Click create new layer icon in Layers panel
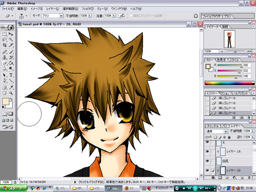Screen dimensions: 256x192 [x=242, y=178]
